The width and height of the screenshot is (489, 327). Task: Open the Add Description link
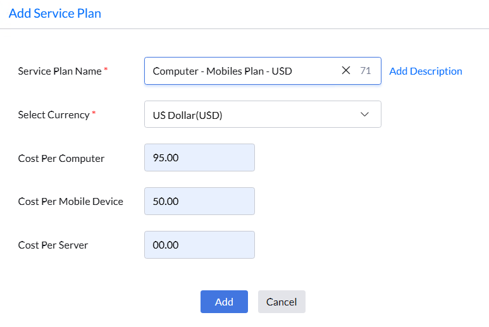pos(426,71)
